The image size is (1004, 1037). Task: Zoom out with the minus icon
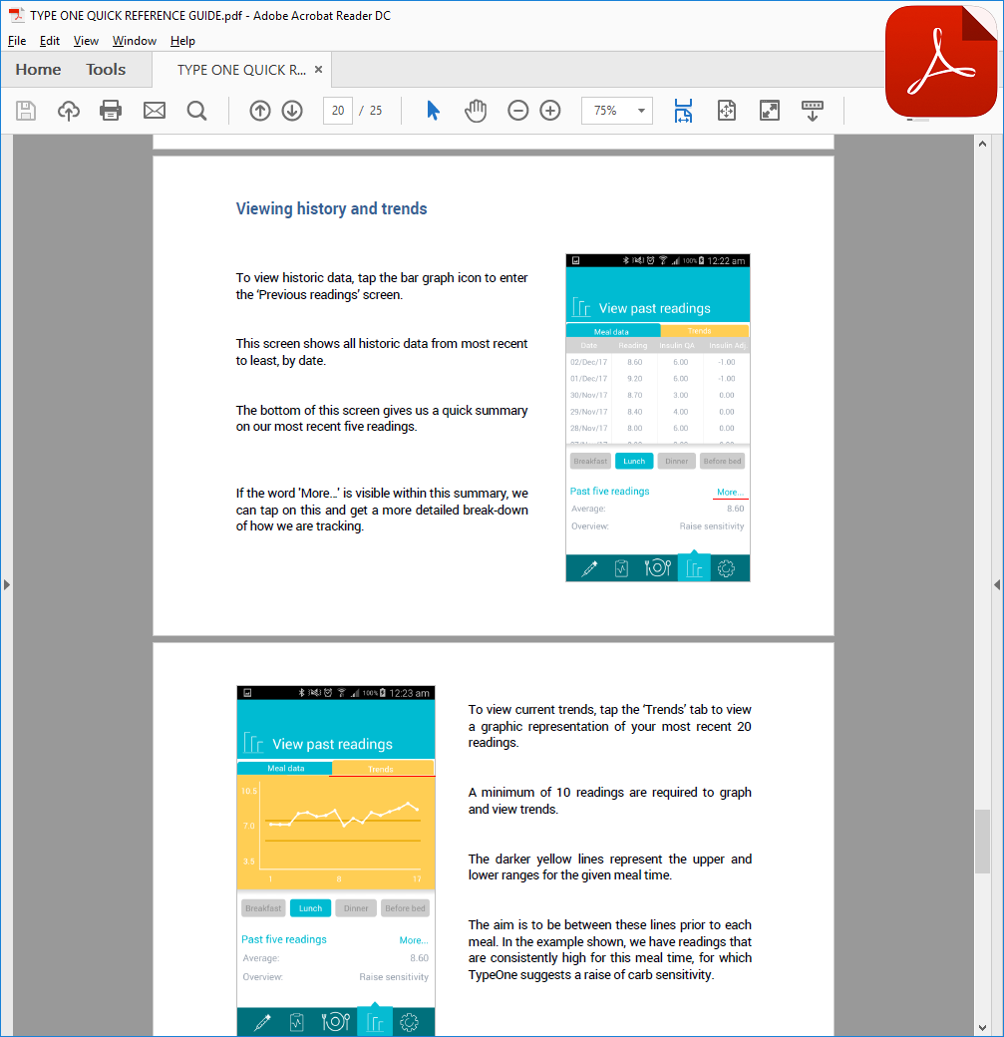(517, 111)
